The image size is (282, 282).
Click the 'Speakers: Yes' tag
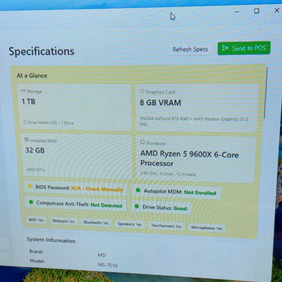(x=129, y=224)
